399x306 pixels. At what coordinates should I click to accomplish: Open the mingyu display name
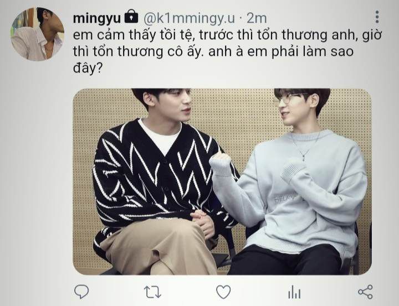96,19
